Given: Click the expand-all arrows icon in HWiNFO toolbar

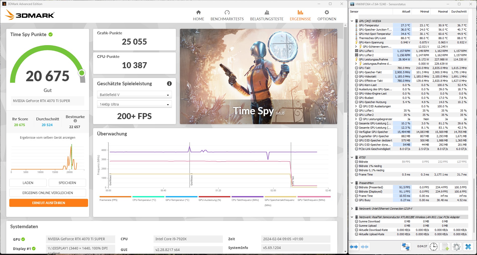Looking at the screenshot, I should (x=354, y=247).
